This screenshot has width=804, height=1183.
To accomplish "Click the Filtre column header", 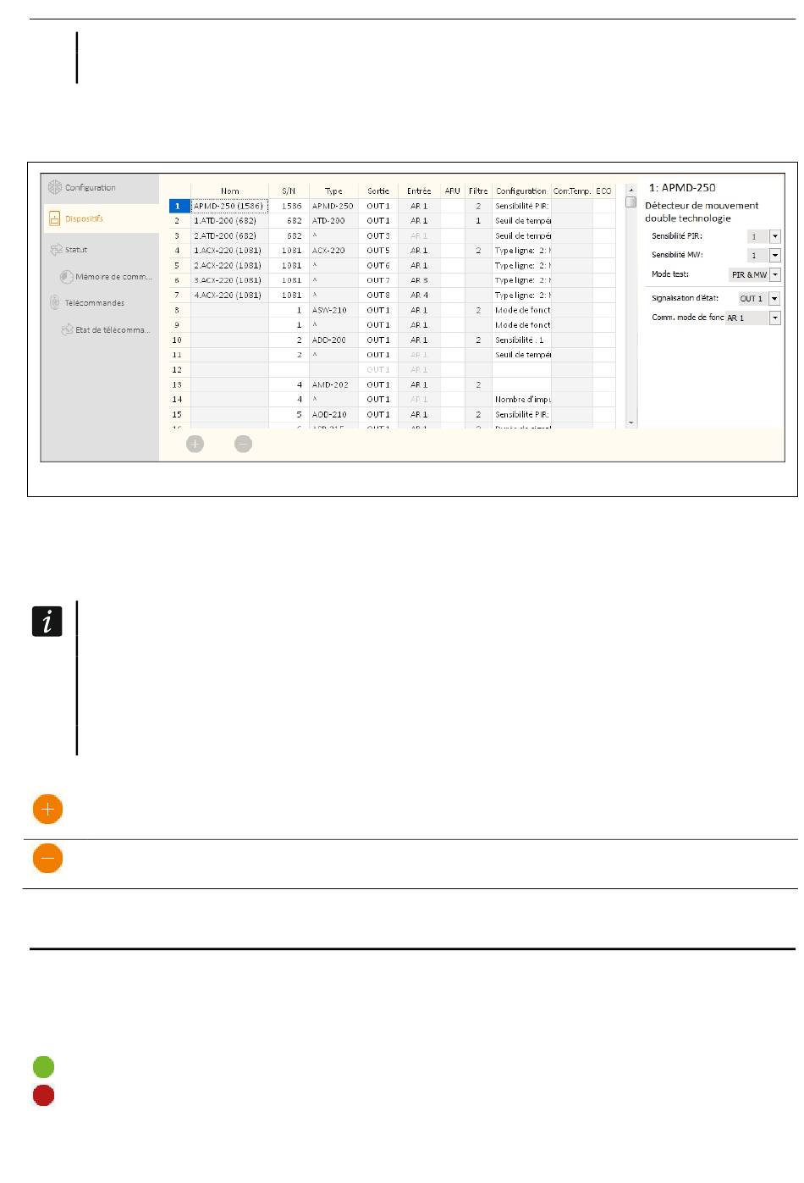I will coord(478,191).
